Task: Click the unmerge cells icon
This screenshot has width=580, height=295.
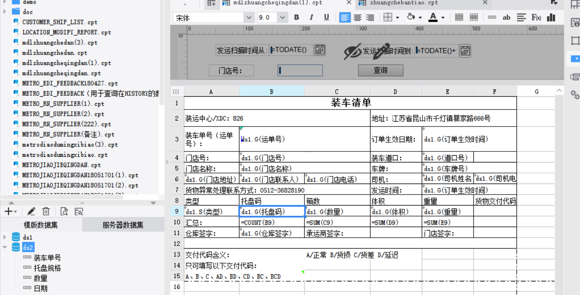Action: click(474, 17)
